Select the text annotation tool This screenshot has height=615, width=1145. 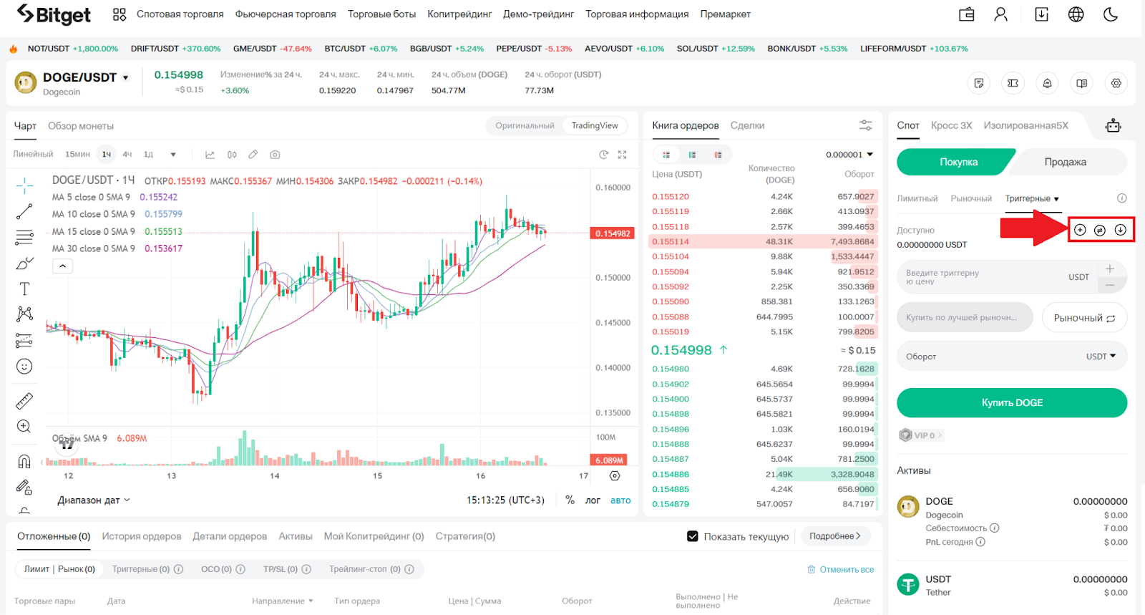tap(24, 289)
